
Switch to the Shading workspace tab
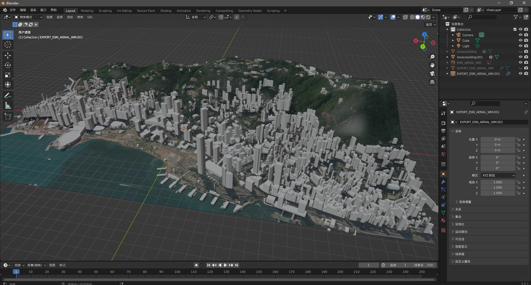click(x=166, y=11)
